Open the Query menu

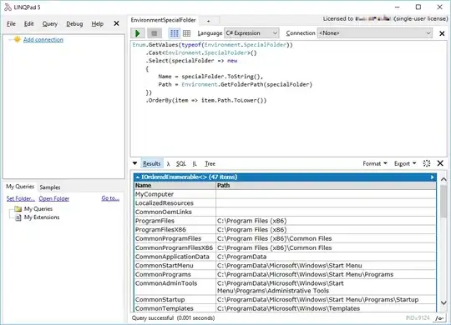point(50,24)
